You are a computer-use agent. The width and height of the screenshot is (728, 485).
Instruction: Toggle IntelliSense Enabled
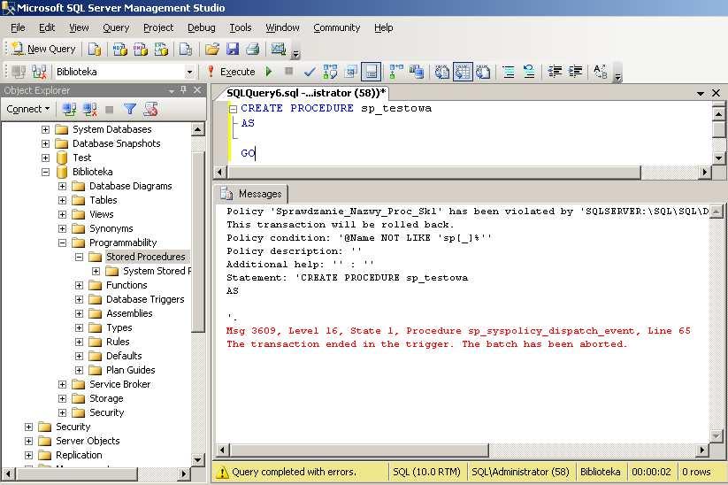coord(371,72)
